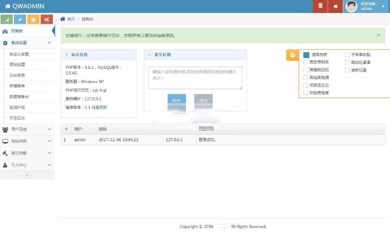Open 新增菜单 submenu item
390x233 pixels.
(x=17, y=86)
